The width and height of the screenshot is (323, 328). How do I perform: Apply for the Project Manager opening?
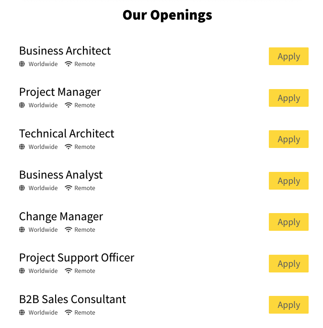pos(288,98)
